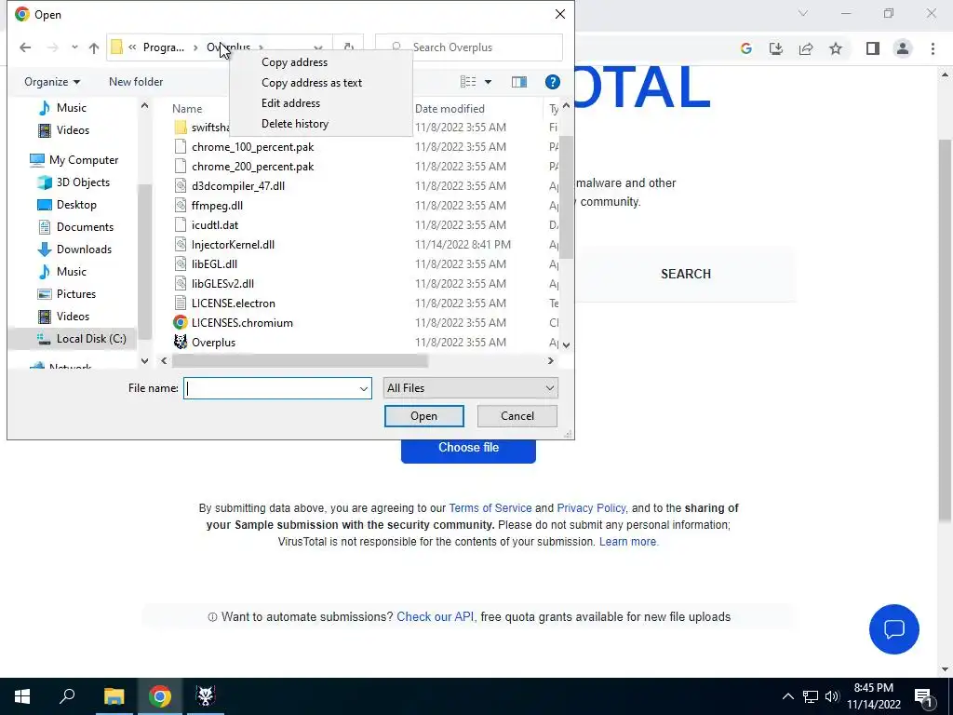The height and width of the screenshot is (715, 953).
Task: Click horizontal scrollbar in file list
Action: tap(300, 361)
